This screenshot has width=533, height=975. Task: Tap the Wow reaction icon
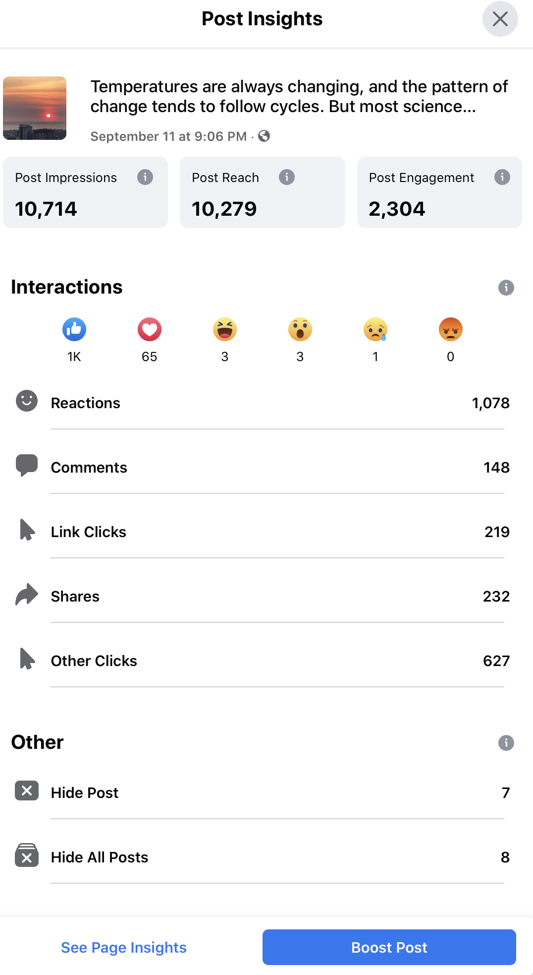coord(300,330)
